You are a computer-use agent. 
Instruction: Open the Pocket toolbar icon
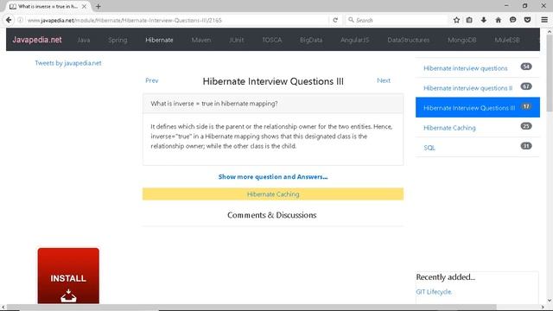527,20
